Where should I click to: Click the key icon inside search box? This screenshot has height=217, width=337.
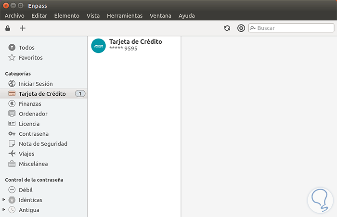(253, 28)
